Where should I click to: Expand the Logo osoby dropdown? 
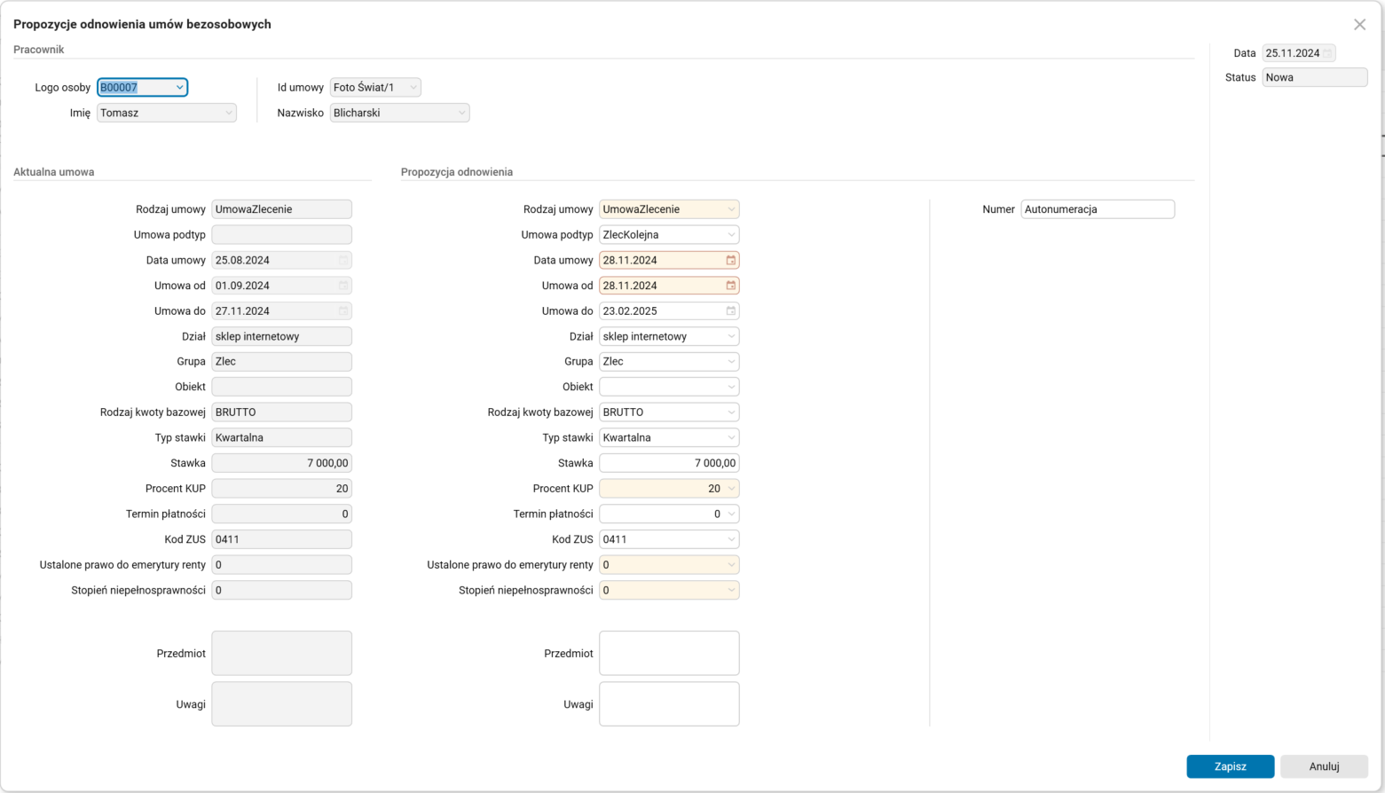click(180, 88)
